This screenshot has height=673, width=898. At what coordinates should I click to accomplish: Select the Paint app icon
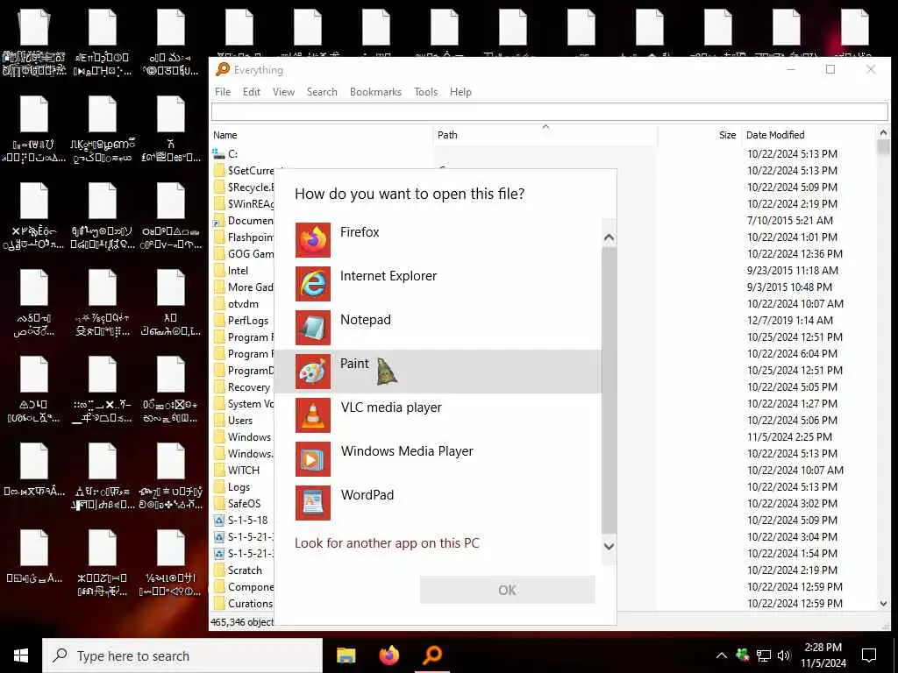(313, 372)
